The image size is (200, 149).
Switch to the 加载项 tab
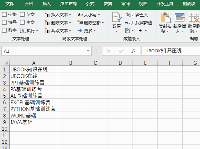tap(189, 4)
